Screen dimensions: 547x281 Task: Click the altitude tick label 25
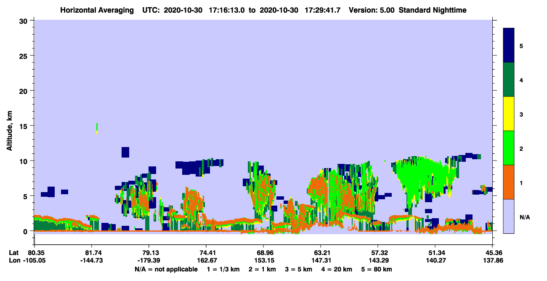click(24, 56)
